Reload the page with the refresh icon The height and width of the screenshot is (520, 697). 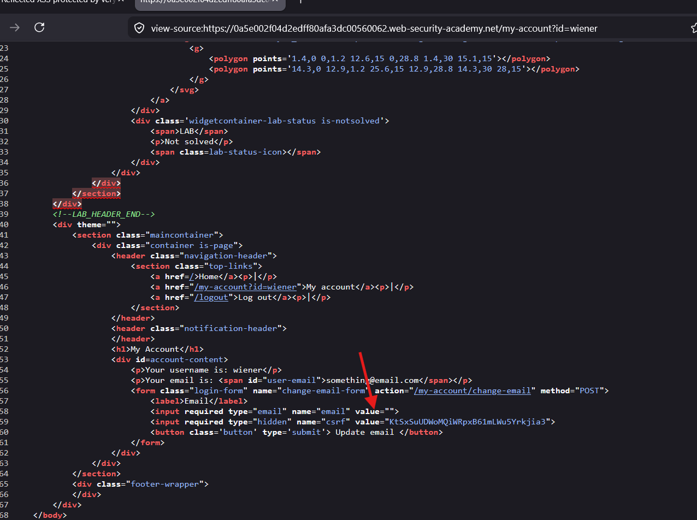click(39, 27)
